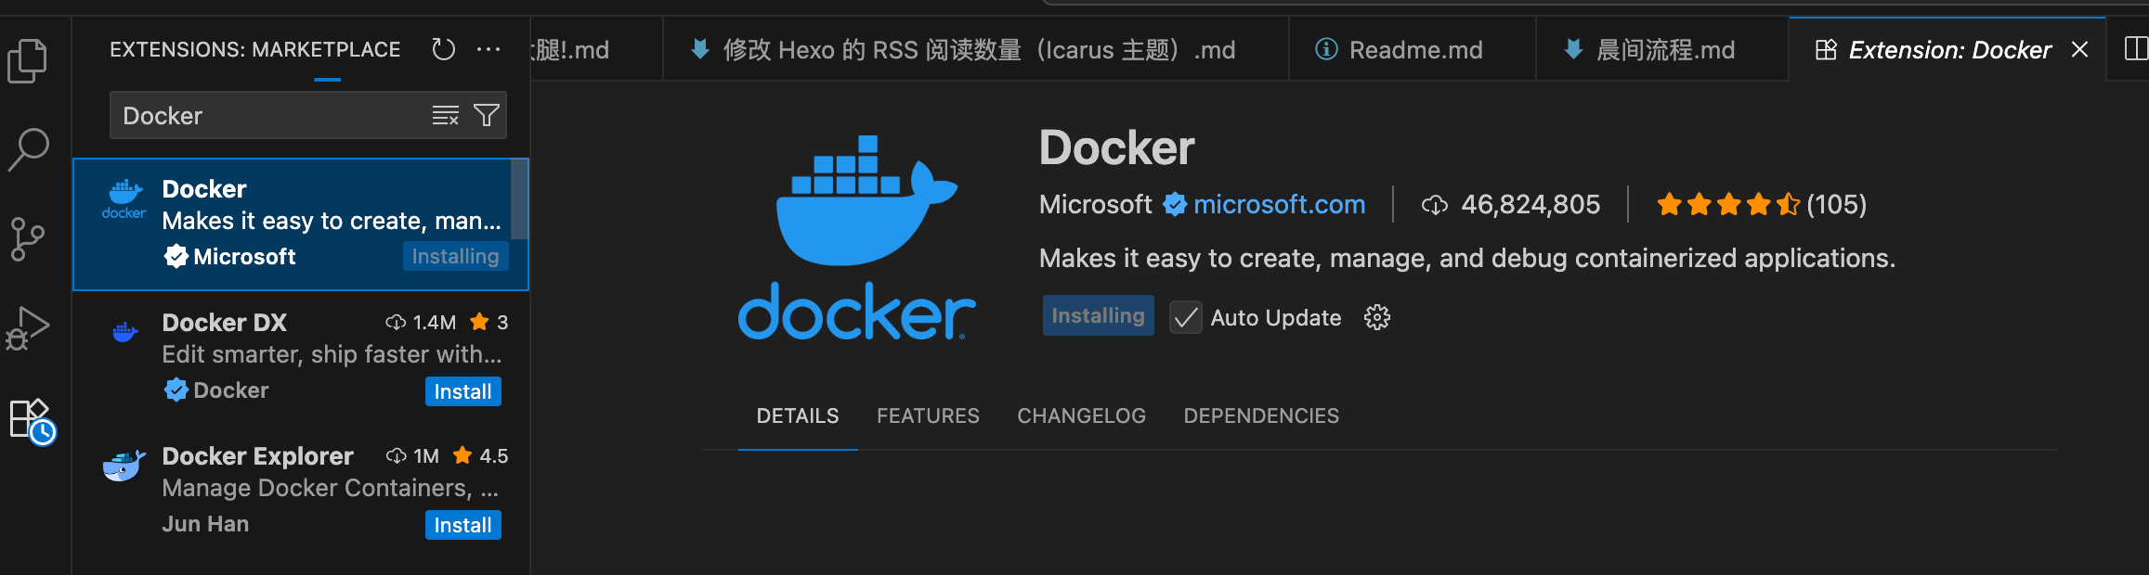Open the Source Control view
The width and height of the screenshot is (2149, 575).
click(x=28, y=239)
